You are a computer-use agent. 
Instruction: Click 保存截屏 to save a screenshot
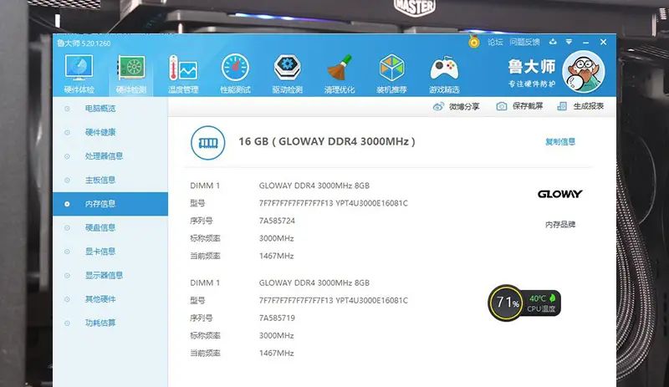click(519, 106)
